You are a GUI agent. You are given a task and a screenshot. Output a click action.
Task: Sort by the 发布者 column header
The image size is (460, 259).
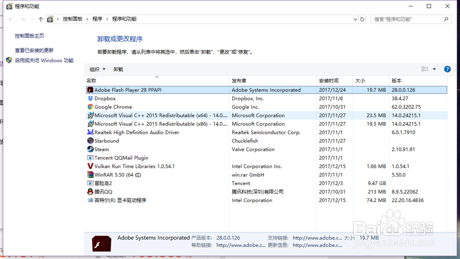[x=273, y=81]
